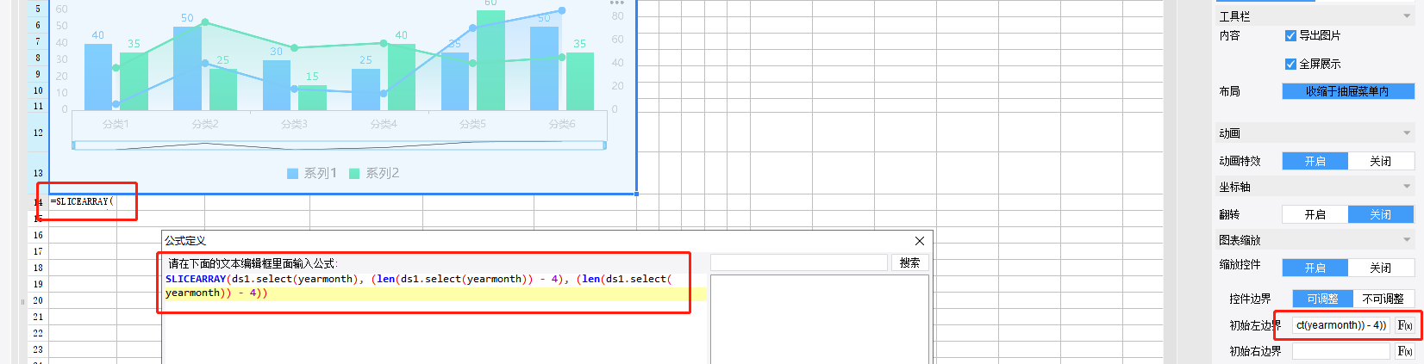Collapse the 图表缩放 section
This screenshot has width=1424, height=364.
(x=1407, y=240)
